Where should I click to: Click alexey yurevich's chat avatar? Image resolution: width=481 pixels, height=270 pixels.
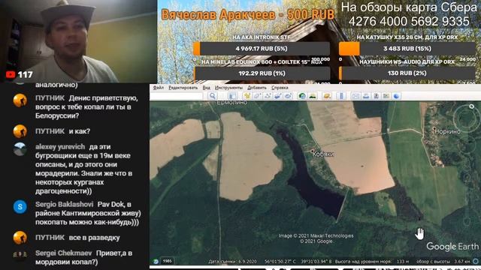(20, 148)
